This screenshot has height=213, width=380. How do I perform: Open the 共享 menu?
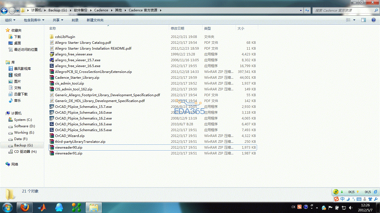(x=58, y=20)
